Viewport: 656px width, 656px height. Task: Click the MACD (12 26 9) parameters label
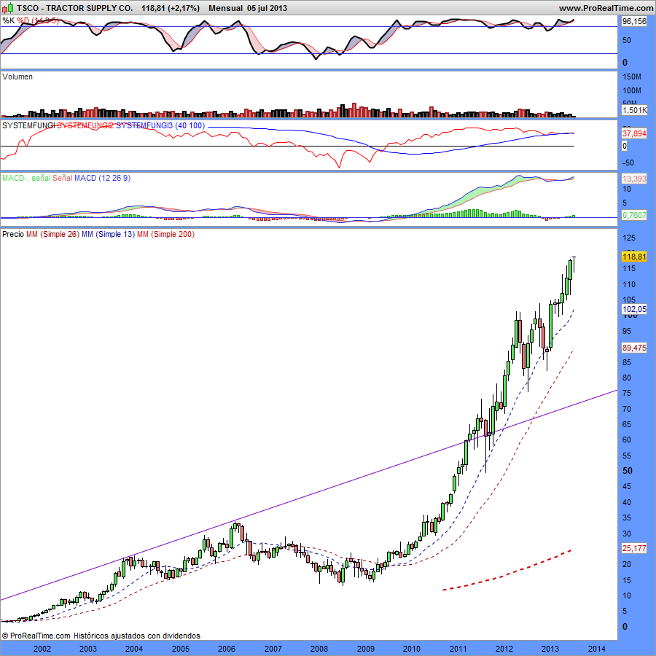tap(102, 178)
